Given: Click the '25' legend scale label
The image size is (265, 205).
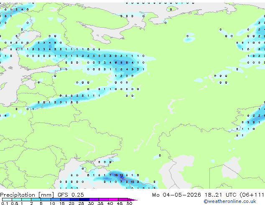Looking at the screenshot, I should point(81,203).
